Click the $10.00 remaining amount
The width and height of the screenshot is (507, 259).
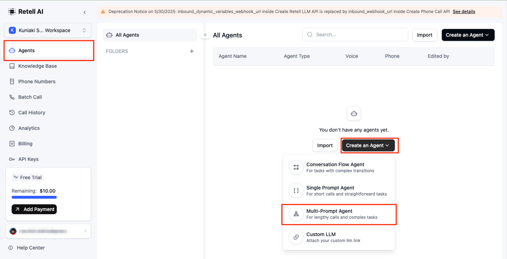[47, 191]
